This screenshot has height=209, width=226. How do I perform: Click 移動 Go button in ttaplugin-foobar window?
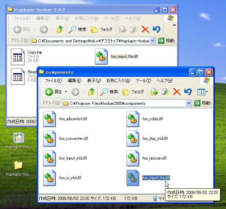(x=166, y=41)
